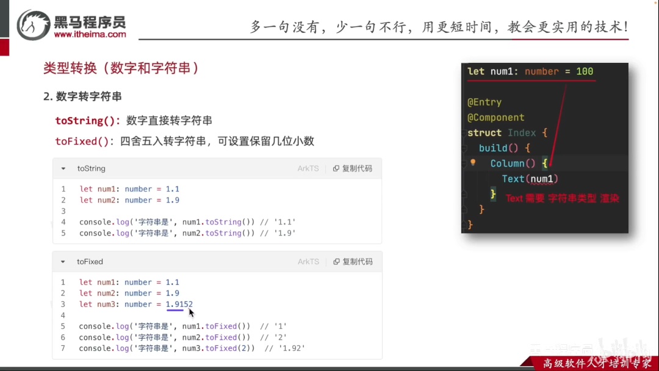Click the copy icon in toString block
Screen dimensions: 659x371
pos(336,168)
